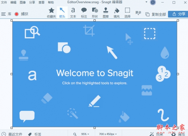This screenshot has height=136, width=188.
Task: Click the info account icon in title bar
Action: (x=153, y=3)
